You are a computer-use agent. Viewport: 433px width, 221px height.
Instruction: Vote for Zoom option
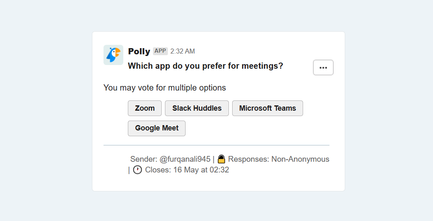[145, 108]
